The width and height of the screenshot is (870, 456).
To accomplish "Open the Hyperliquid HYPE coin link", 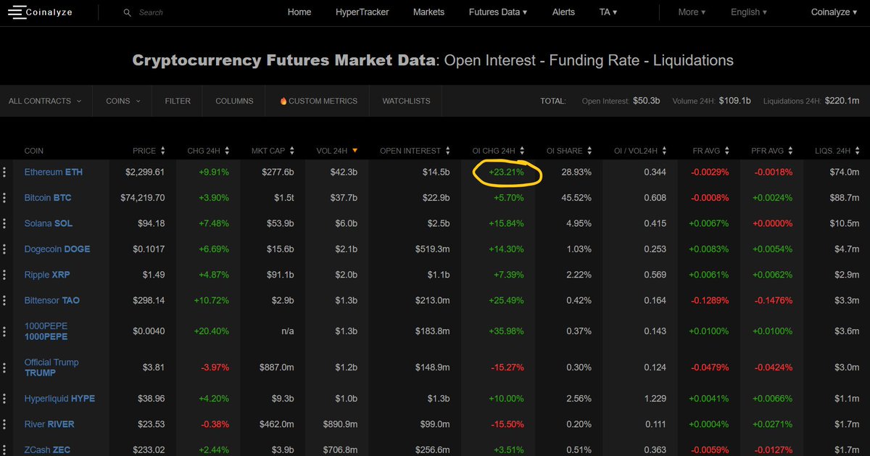I will (59, 399).
